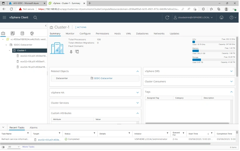The height and width of the screenshot is (151, 240).
Task: Collapse the Recent Tasks bottom panel
Action: [3, 127]
